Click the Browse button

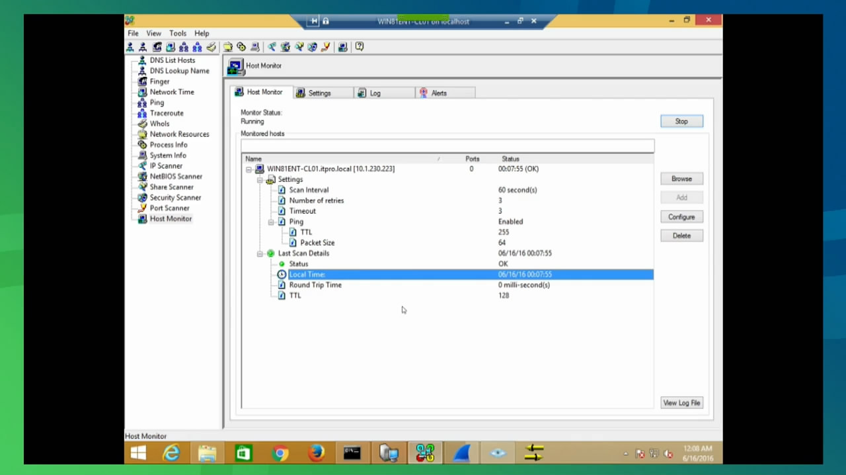tap(681, 179)
